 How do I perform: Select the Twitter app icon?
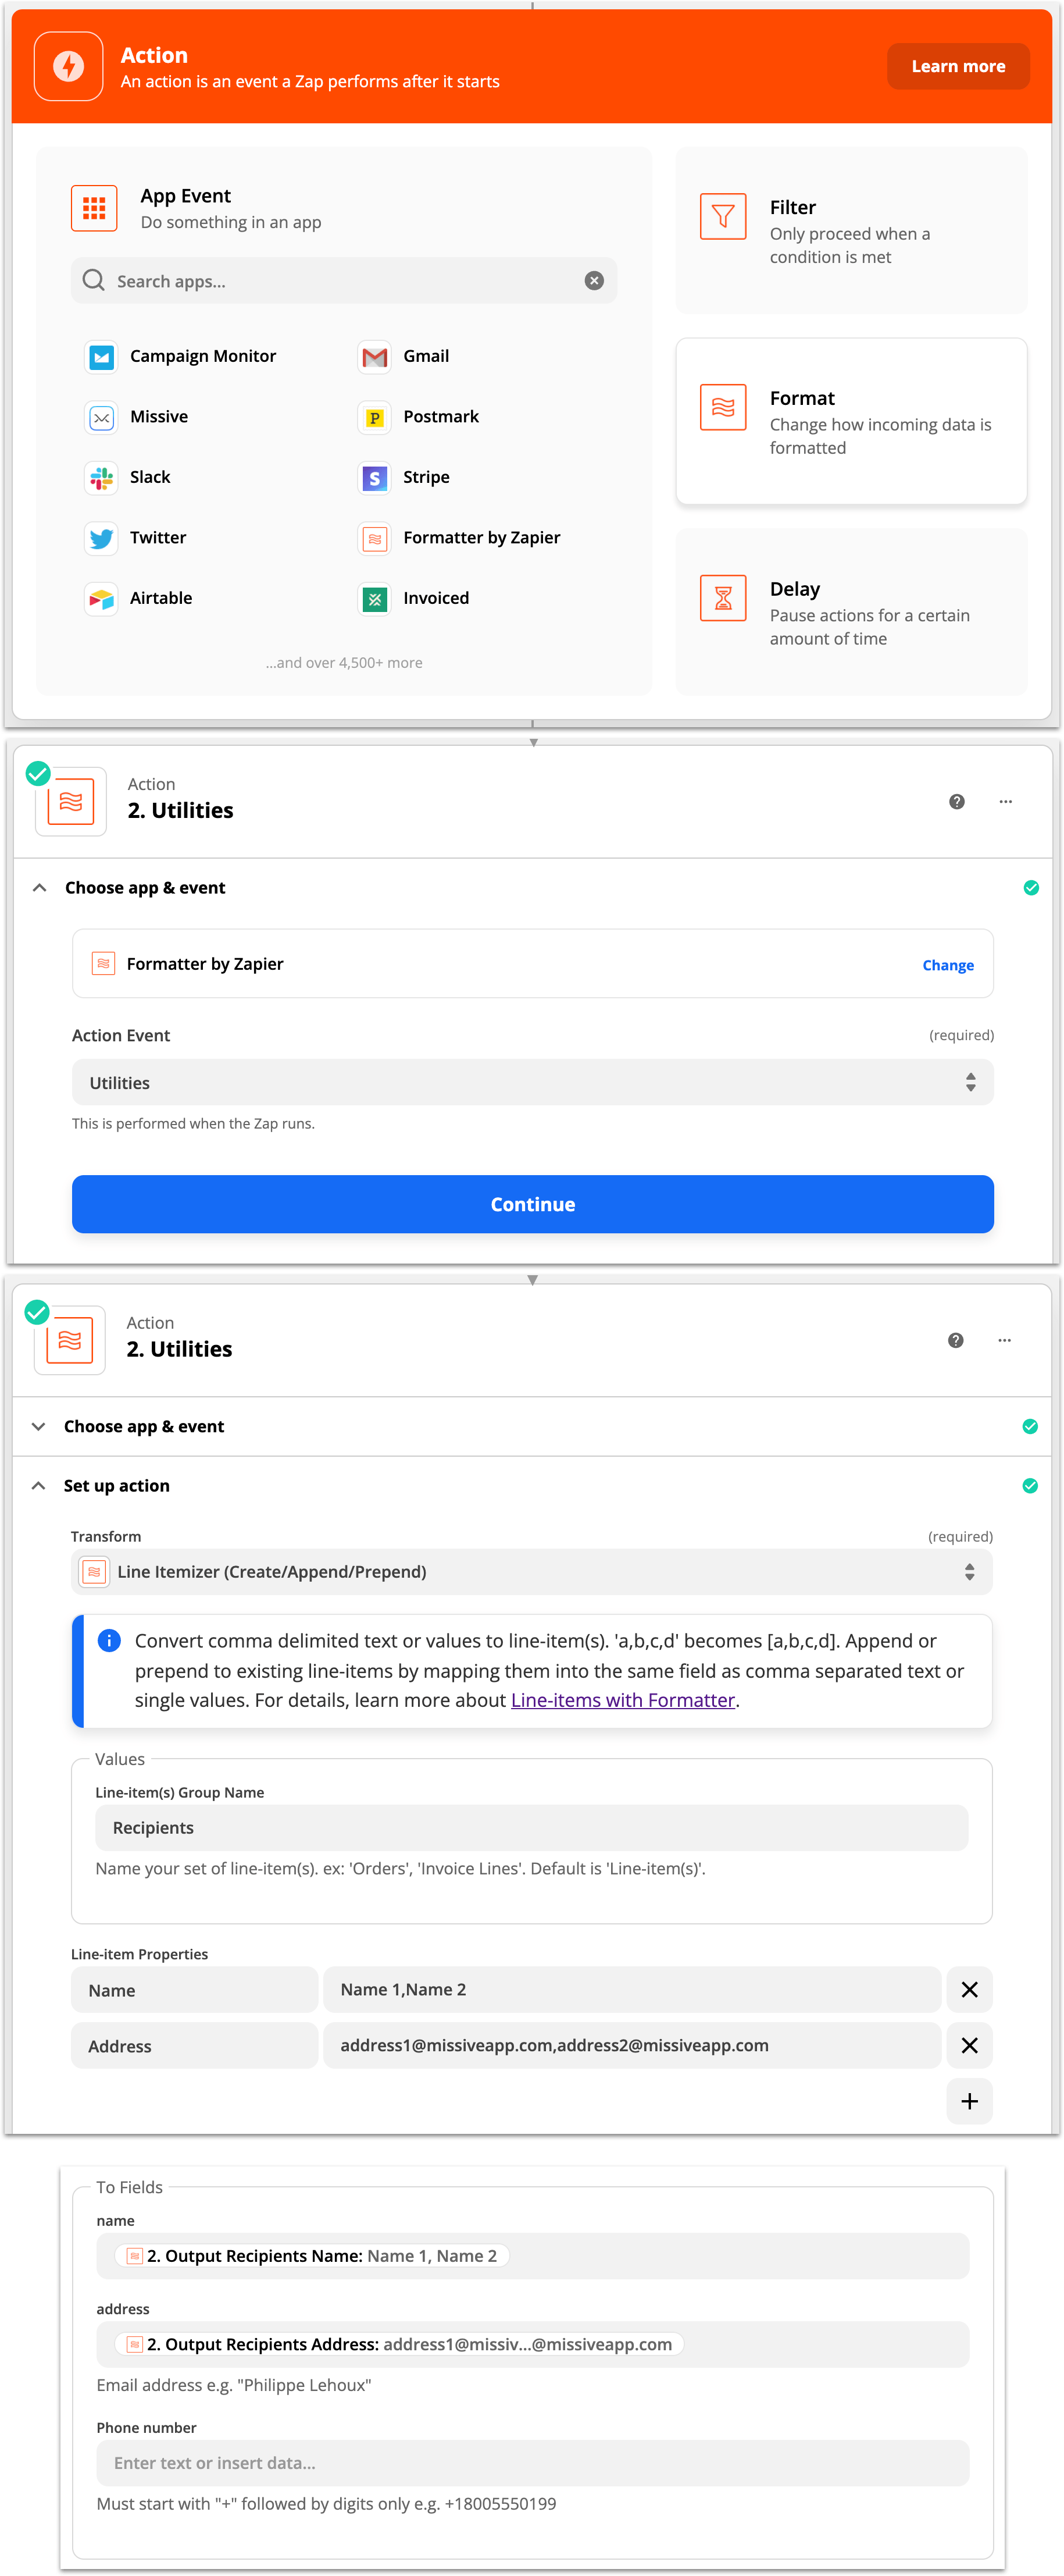101,538
